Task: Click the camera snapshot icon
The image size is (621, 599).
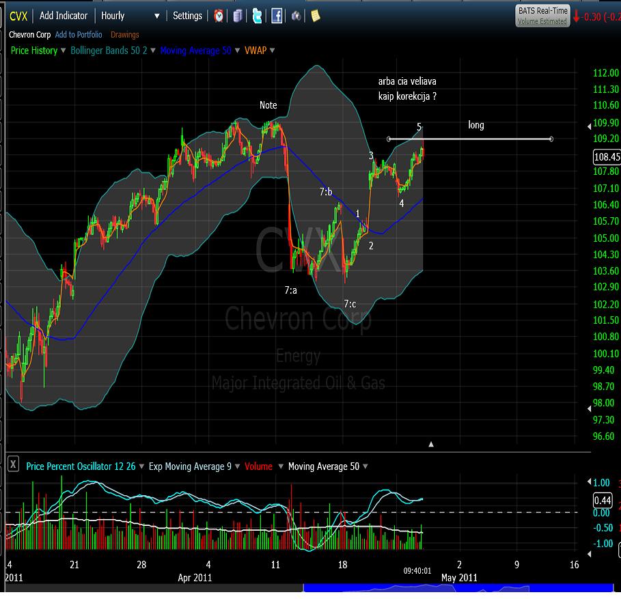Action: 296,16
